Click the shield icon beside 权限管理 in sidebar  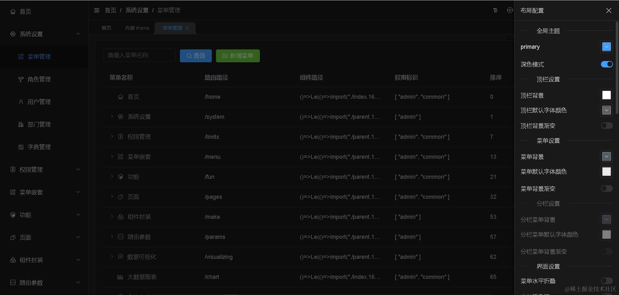click(13, 170)
